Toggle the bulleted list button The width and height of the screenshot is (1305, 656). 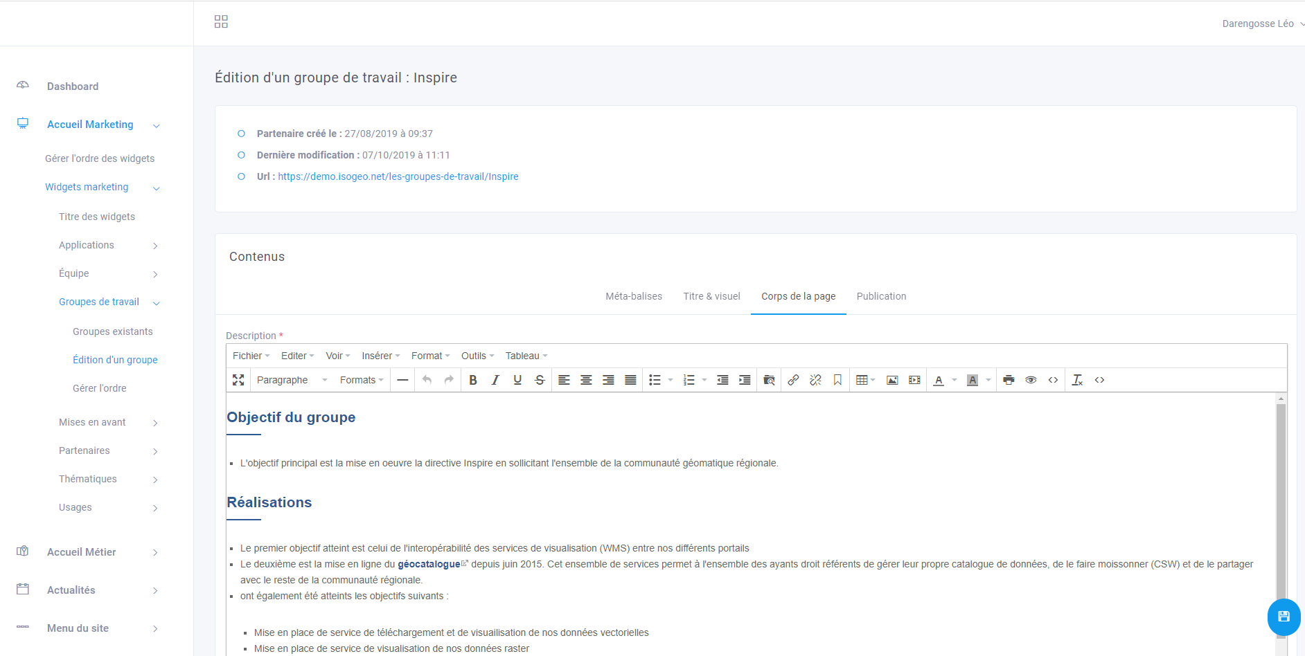pyautogui.click(x=655, y=380)
